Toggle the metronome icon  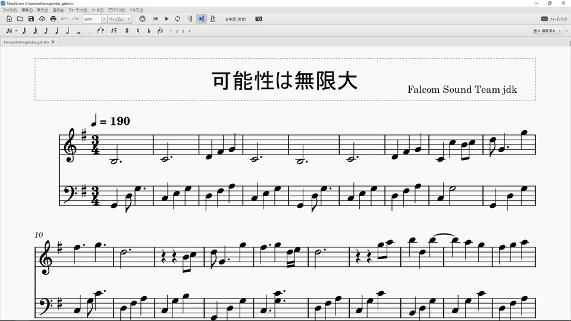point(213,19)
